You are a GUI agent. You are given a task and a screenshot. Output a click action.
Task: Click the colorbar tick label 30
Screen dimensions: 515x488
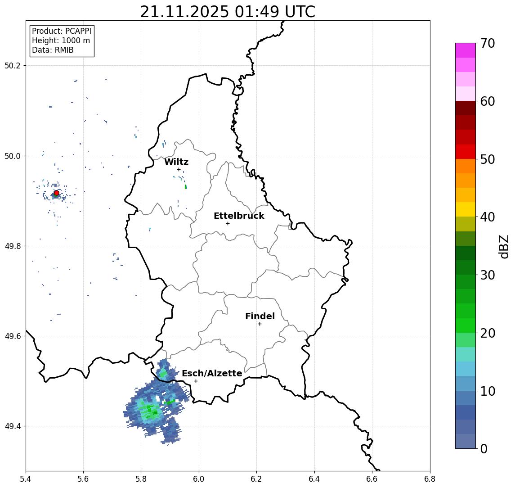tap(487, 275)
